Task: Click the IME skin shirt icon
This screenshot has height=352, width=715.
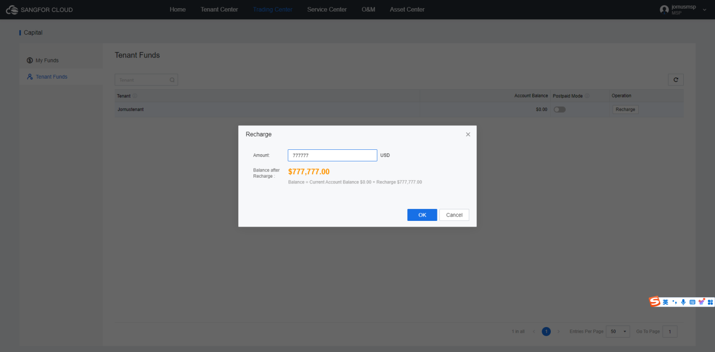Action: click(702, 302)
